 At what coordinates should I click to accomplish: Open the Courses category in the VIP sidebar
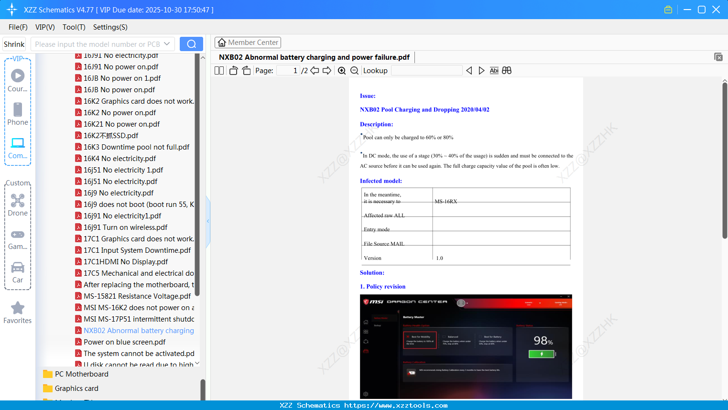point(18,80)
